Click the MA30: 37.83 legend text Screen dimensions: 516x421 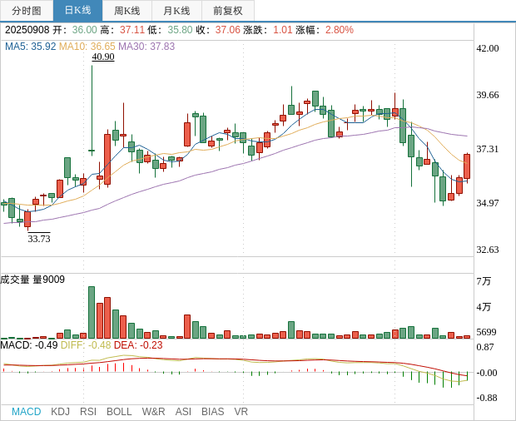tap(146, 47)
